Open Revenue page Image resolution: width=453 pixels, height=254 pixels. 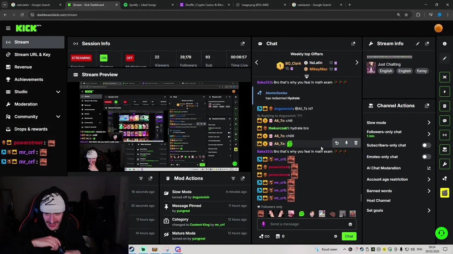[x=33, y=67]
